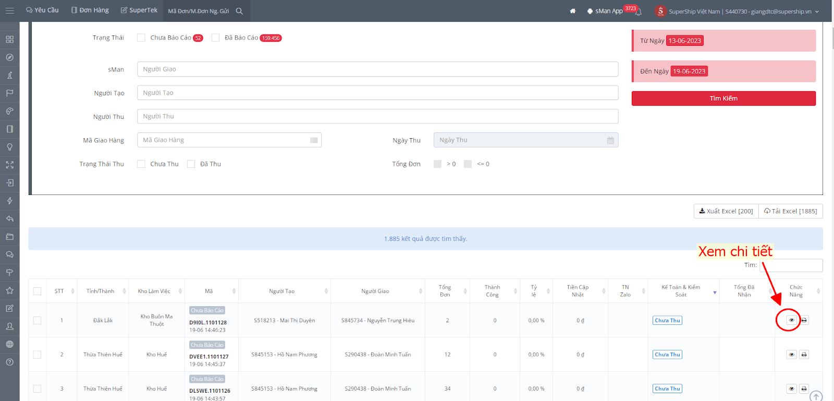Open the folder icon in the sidebar
Screen dimensions: 834x401
[9, 237]
